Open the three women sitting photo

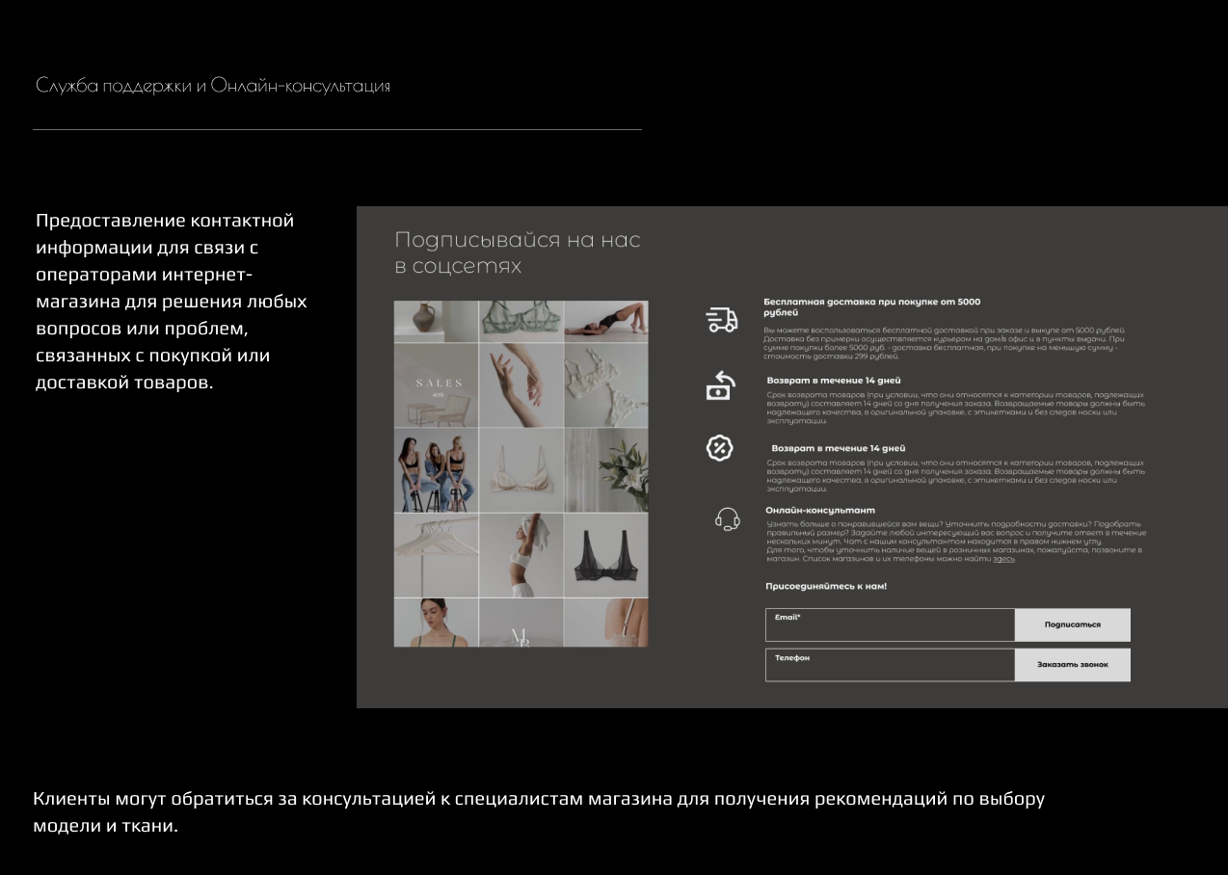(x=436, y=470)
